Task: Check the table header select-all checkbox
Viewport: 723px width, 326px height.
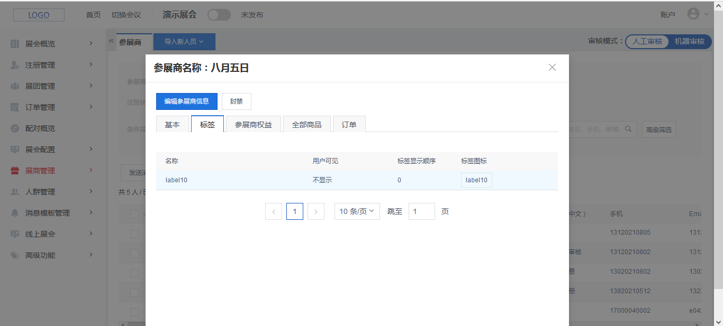Action: click(x=134, y=214)
